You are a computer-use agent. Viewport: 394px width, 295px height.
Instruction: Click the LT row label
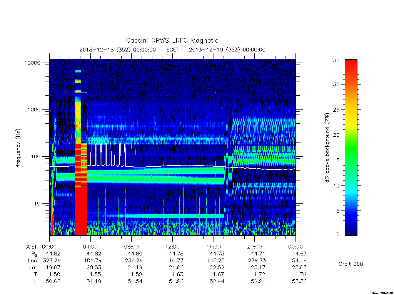[34, 274]
